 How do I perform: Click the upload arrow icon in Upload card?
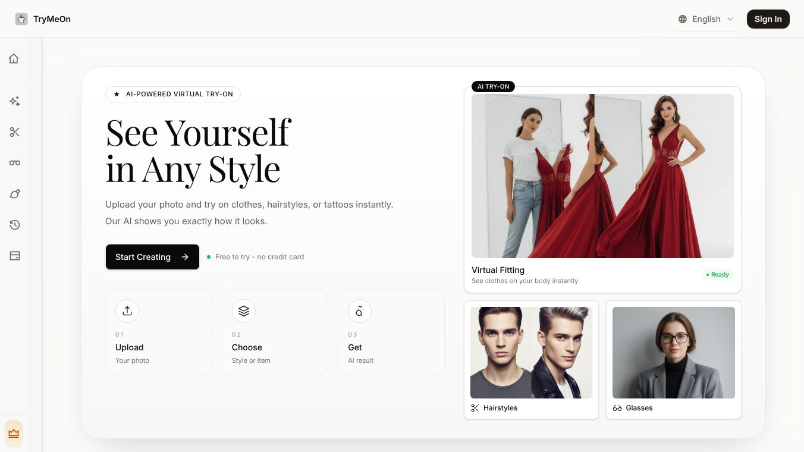[127, 311]
